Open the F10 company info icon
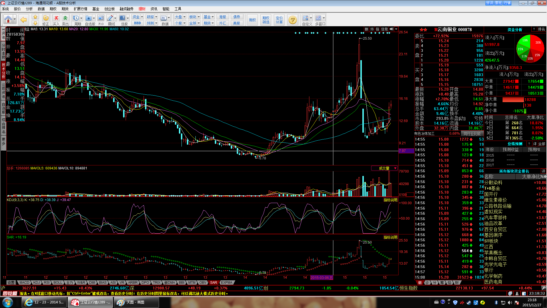 point(101,20)
